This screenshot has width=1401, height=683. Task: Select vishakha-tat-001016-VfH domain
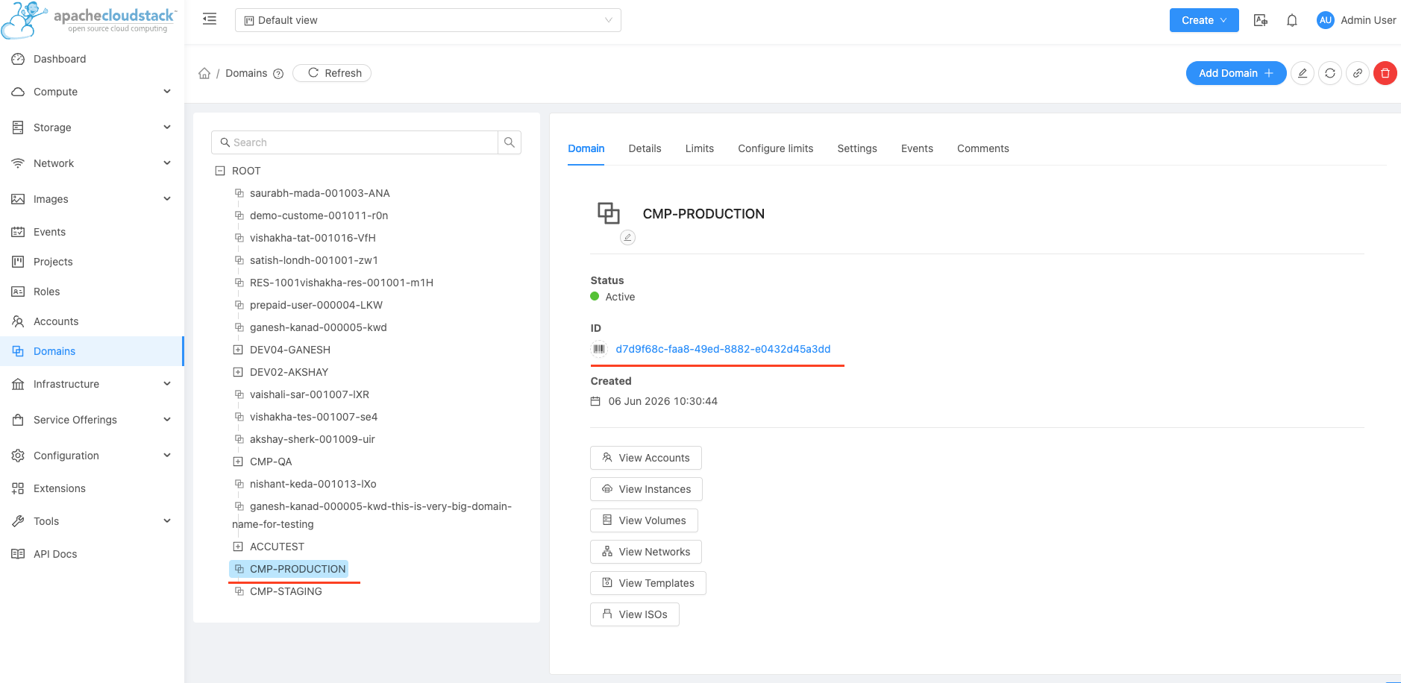pos(313,238)
